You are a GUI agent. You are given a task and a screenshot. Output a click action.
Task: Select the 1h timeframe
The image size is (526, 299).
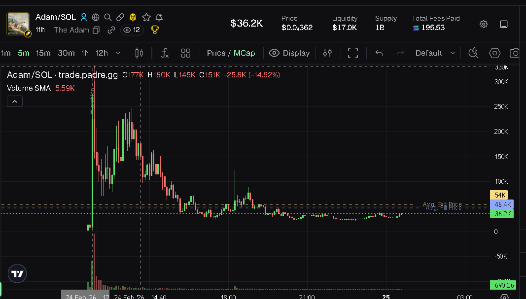tap(85, 53)
